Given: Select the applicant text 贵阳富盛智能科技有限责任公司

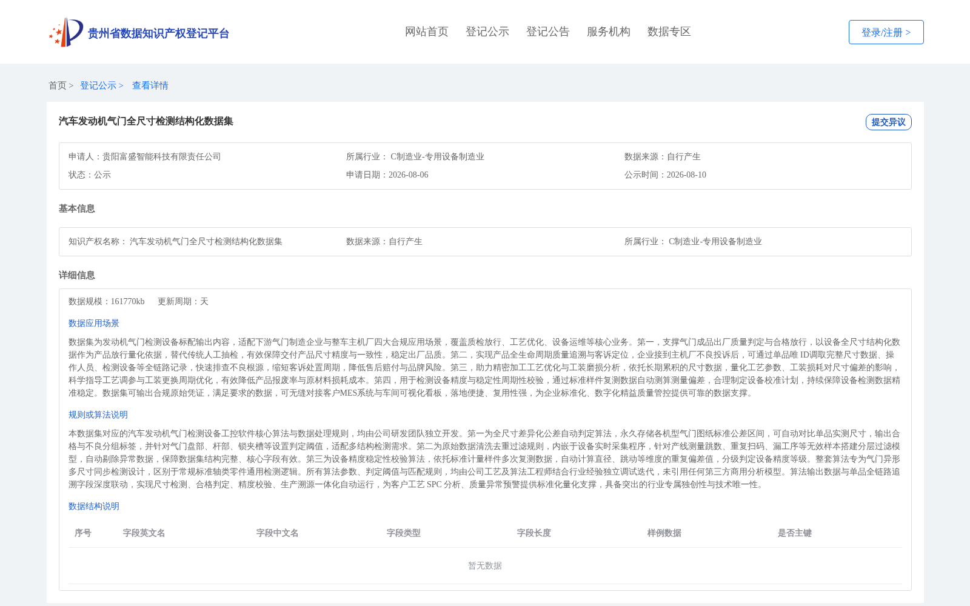Looking at the screenshot, I should pyautogui.click(x=161, y=156).
